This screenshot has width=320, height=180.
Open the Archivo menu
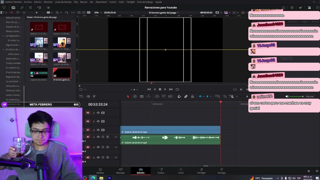pyautogui.click(x=28, y=2)
